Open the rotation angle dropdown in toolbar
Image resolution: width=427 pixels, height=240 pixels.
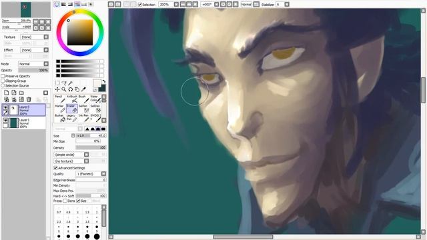click(x=216, y=5)
